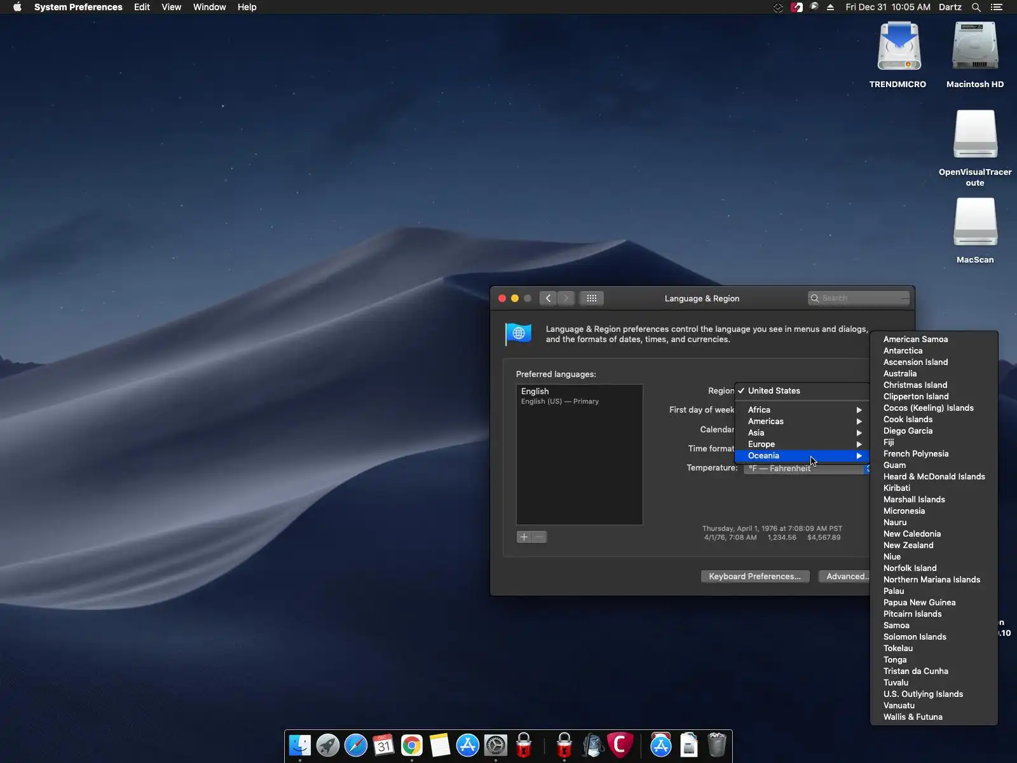The height and width of the screenshot is (763, 1017).
Task: Click the clock-arrow status icon in menu bar
Action: tap(778, 7)
